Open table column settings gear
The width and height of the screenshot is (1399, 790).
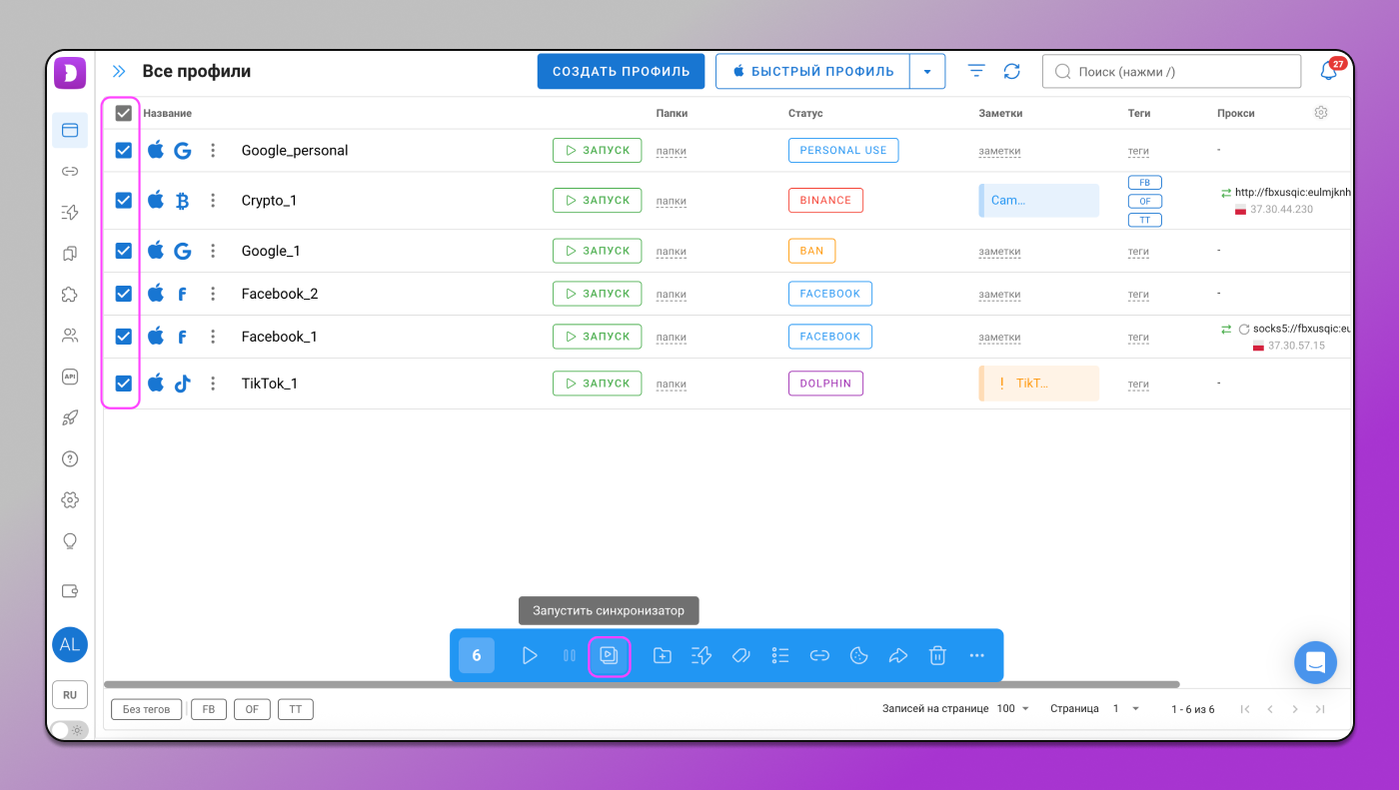[x=1321, y=113]
